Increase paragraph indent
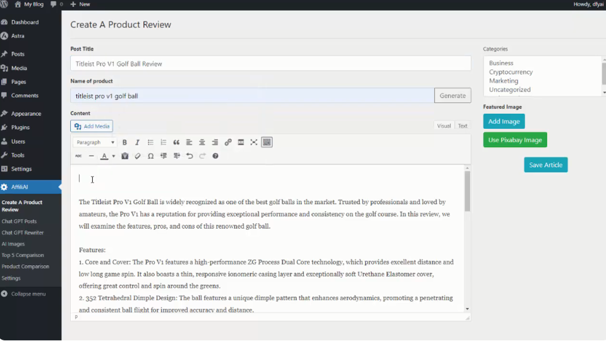The image size is (606, 341). [x=177, y=156]
